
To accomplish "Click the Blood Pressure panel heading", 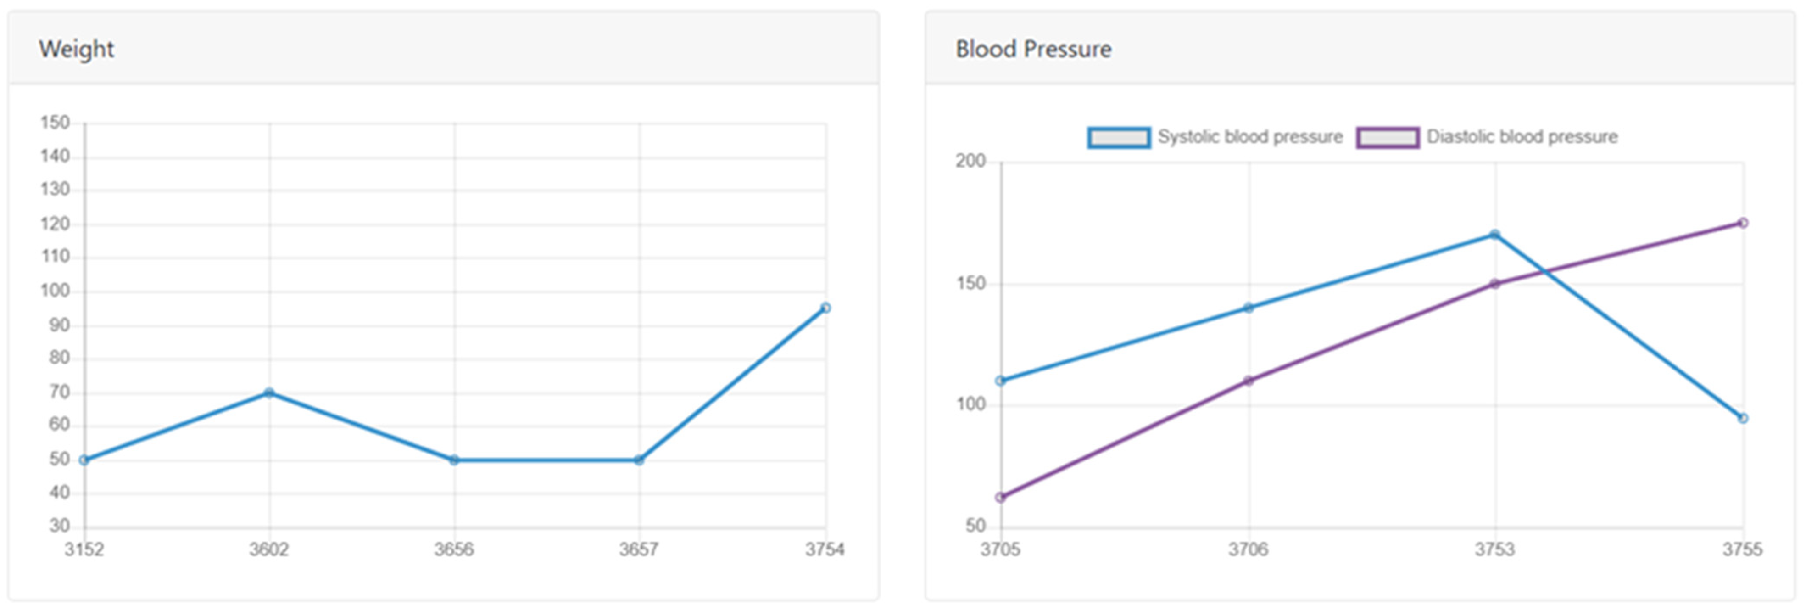I will [1033, 49].
